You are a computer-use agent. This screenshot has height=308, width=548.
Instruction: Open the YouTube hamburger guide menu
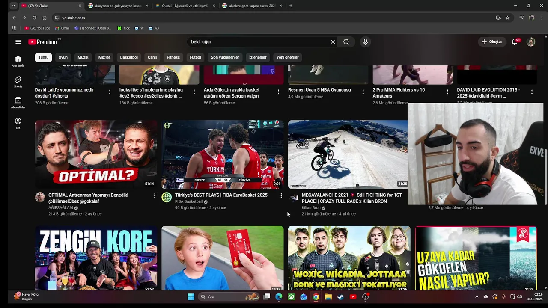18,42
